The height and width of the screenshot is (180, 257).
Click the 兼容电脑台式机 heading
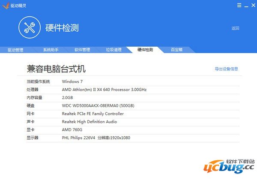(x=56, y=69)
